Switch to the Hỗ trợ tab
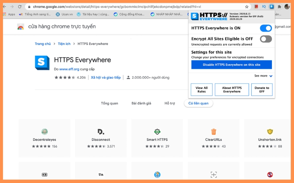This screenshot has height=183, width=294. coord(170,103)
